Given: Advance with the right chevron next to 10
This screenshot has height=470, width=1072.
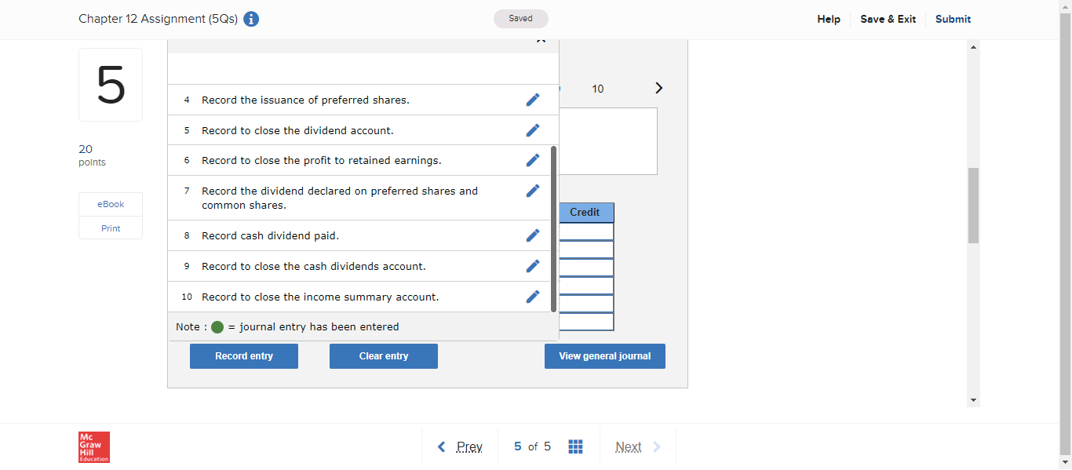Looking at the screenshot, I should click(658, 88).
